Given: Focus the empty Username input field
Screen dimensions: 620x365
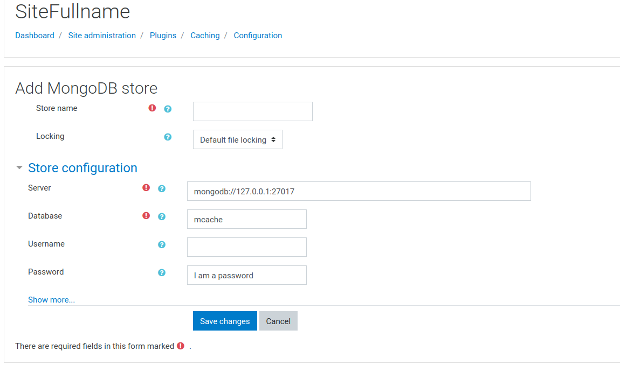Looking at the screenshot, I should click(x=247, y=247).
